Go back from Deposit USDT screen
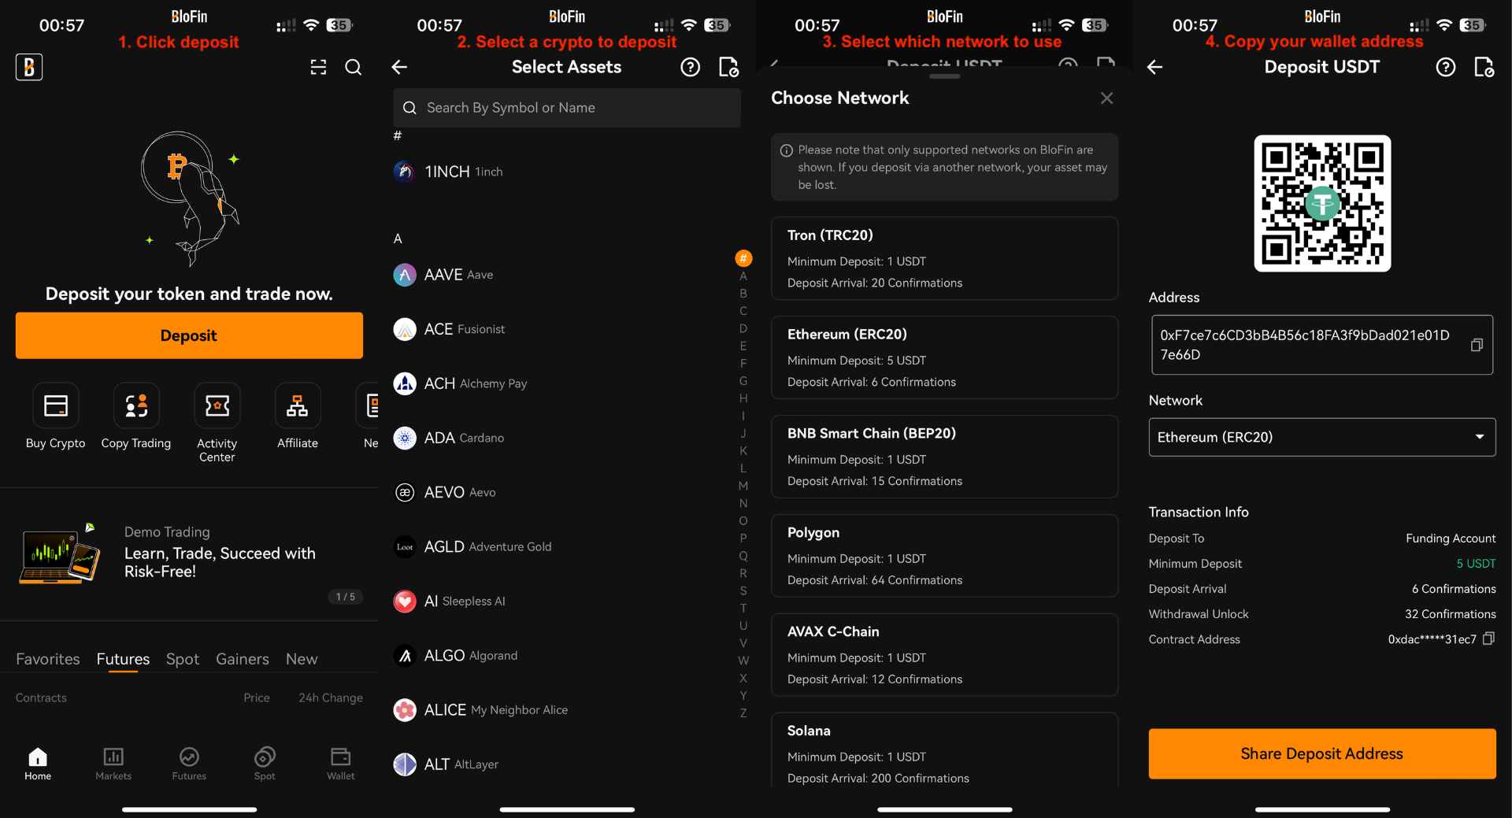 1154,68
